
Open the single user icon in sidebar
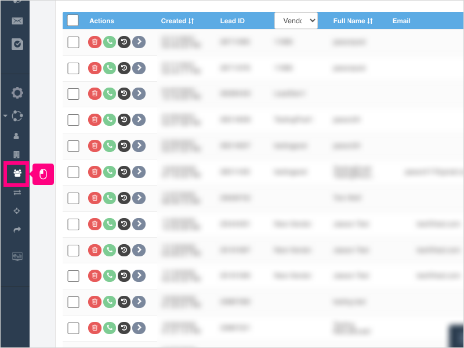pyautogui.click(x=16, y=136)
